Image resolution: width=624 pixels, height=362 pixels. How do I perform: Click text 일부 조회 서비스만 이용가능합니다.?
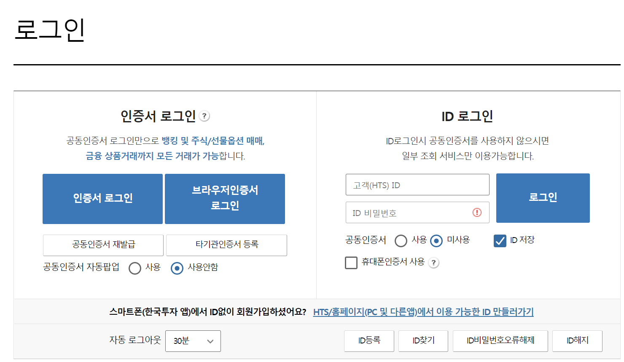(x=468, y=156)
